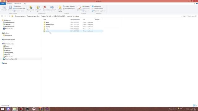Viewport: 198px width, 111px height.
Task: Click Журнал history command
Action: click(85, 11)
